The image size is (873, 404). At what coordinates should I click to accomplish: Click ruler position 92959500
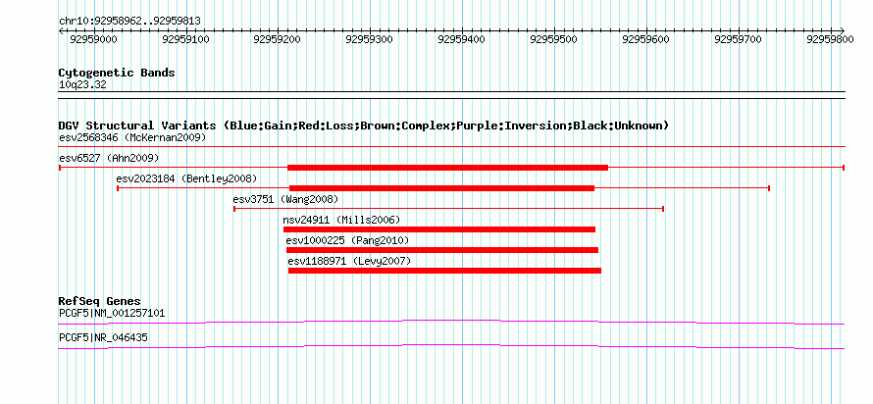click(553, 39)
